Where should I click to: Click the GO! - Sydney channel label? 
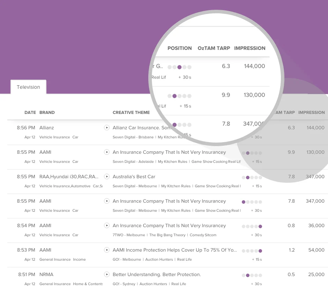tap(124, 284)
